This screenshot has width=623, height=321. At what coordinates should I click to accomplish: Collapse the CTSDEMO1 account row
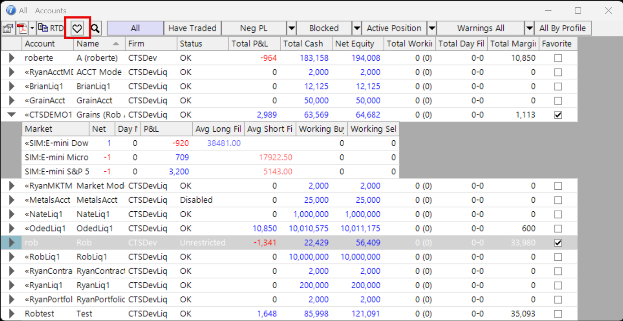click(12, 115)
